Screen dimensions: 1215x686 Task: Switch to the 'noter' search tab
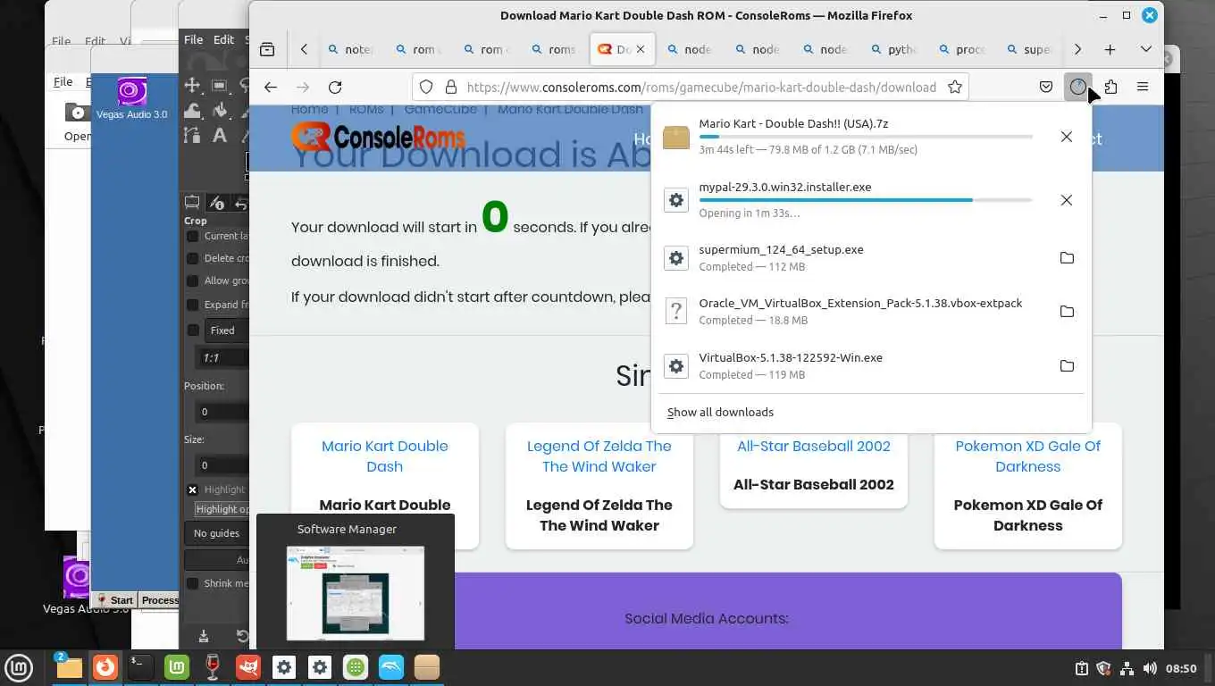point(351,49)
